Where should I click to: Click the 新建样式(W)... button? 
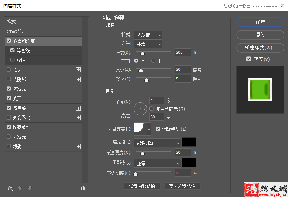click(x=260, y=48)
